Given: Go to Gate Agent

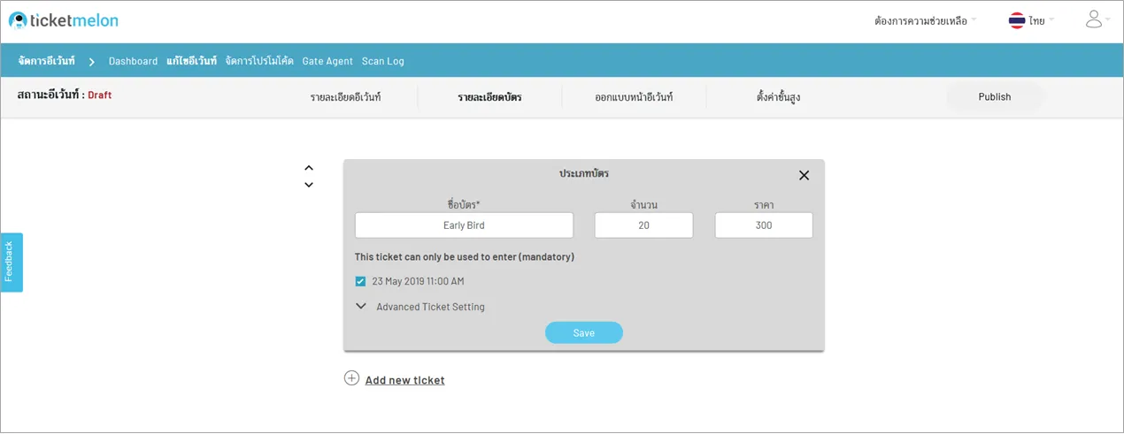Looking at the screenshot, I should tap(327, 61).
